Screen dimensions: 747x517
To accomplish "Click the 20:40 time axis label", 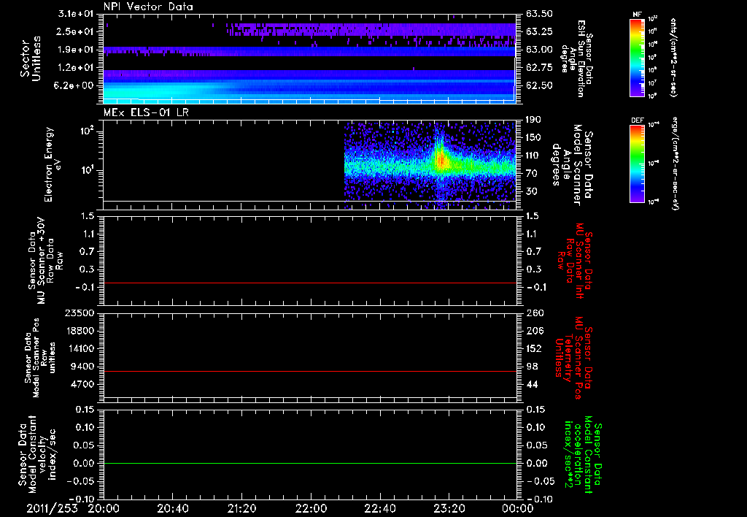I will coord(172,508).
